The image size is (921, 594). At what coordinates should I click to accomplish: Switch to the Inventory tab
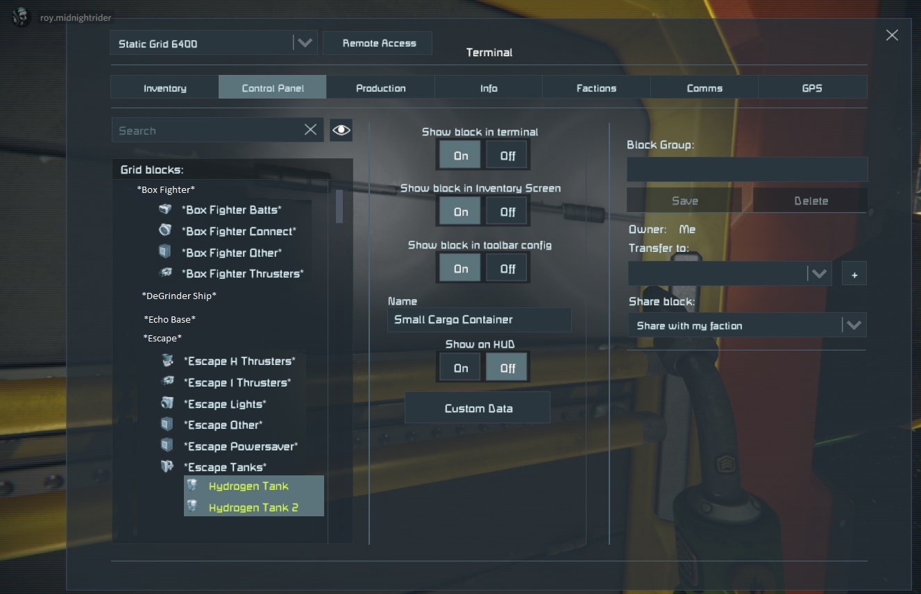click(x=164, y=88)
